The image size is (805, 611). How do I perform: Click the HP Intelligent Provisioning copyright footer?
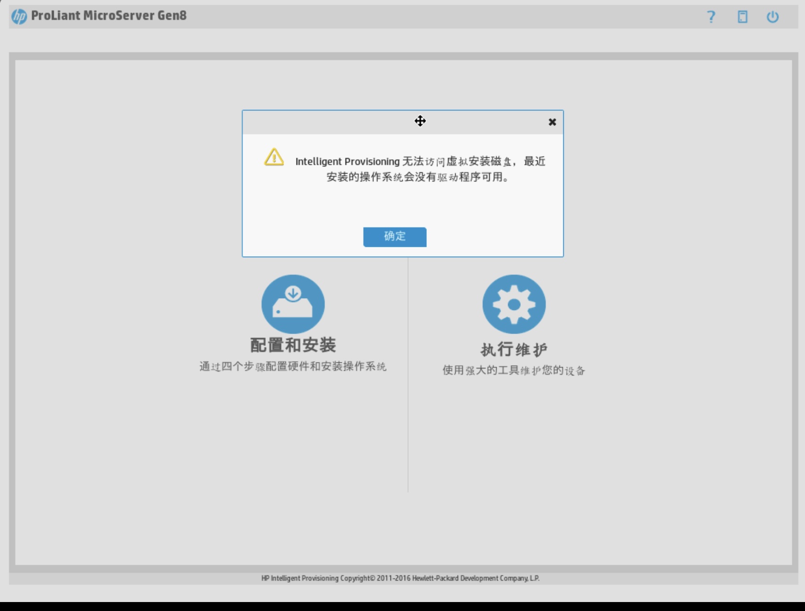point(400,578)
